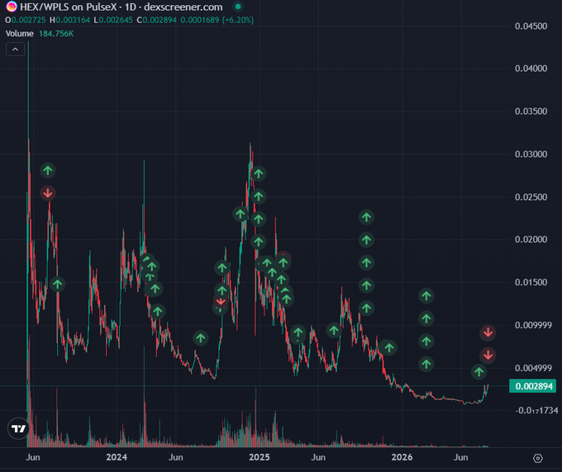Click the bottom green marker in the five-arrow column
This screenshot has width=562, height=472.
366,308
